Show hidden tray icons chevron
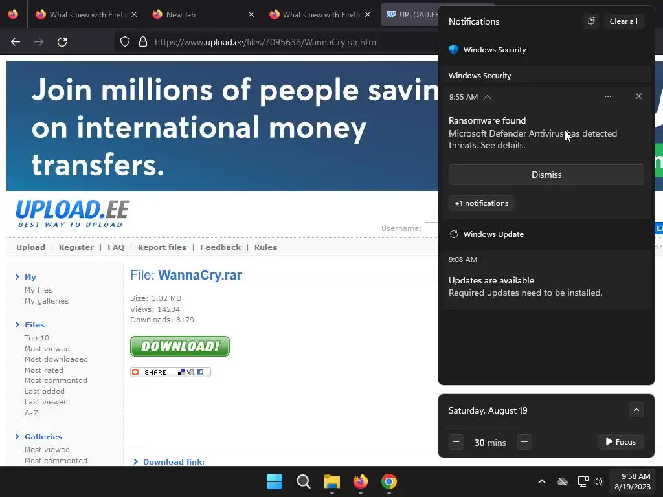Viewport: 663px width, 497px height. 542,481
